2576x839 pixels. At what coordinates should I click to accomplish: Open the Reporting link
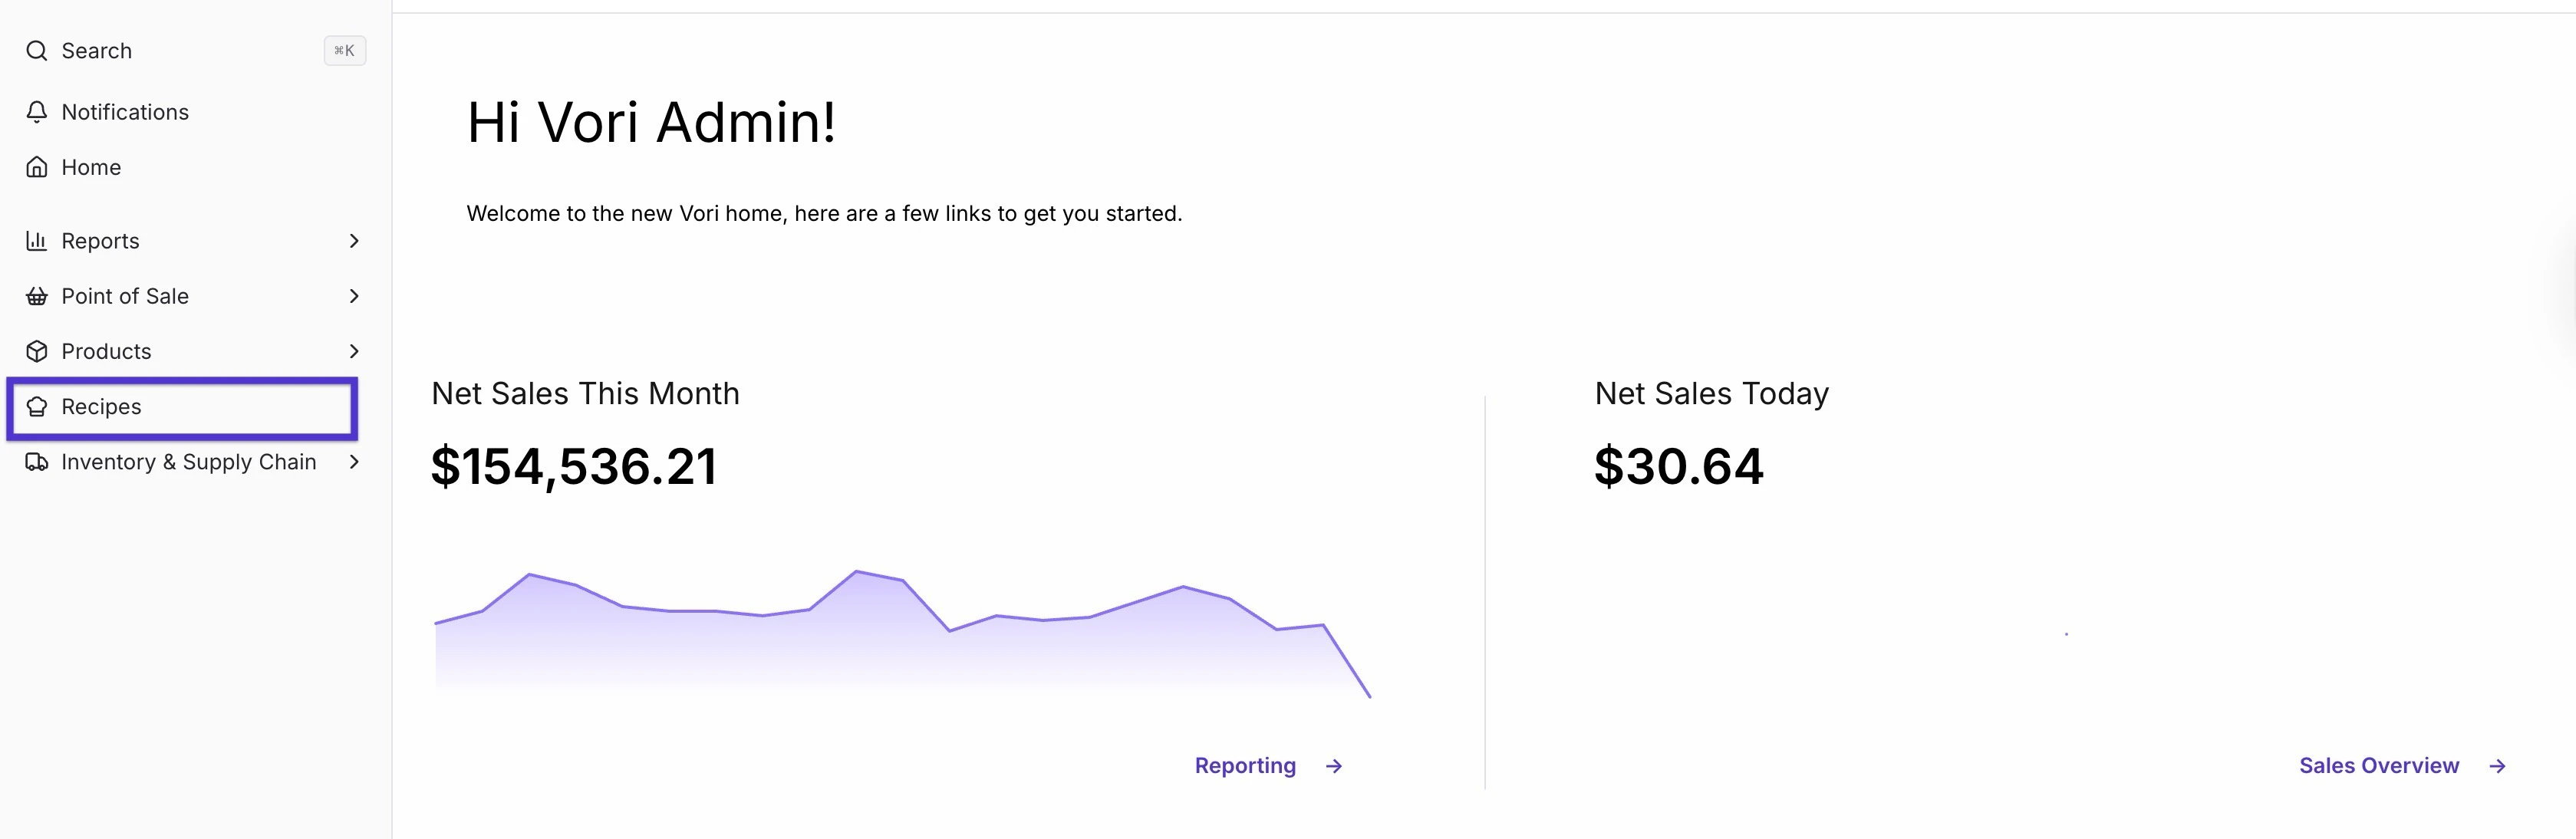pos(1245,766)
